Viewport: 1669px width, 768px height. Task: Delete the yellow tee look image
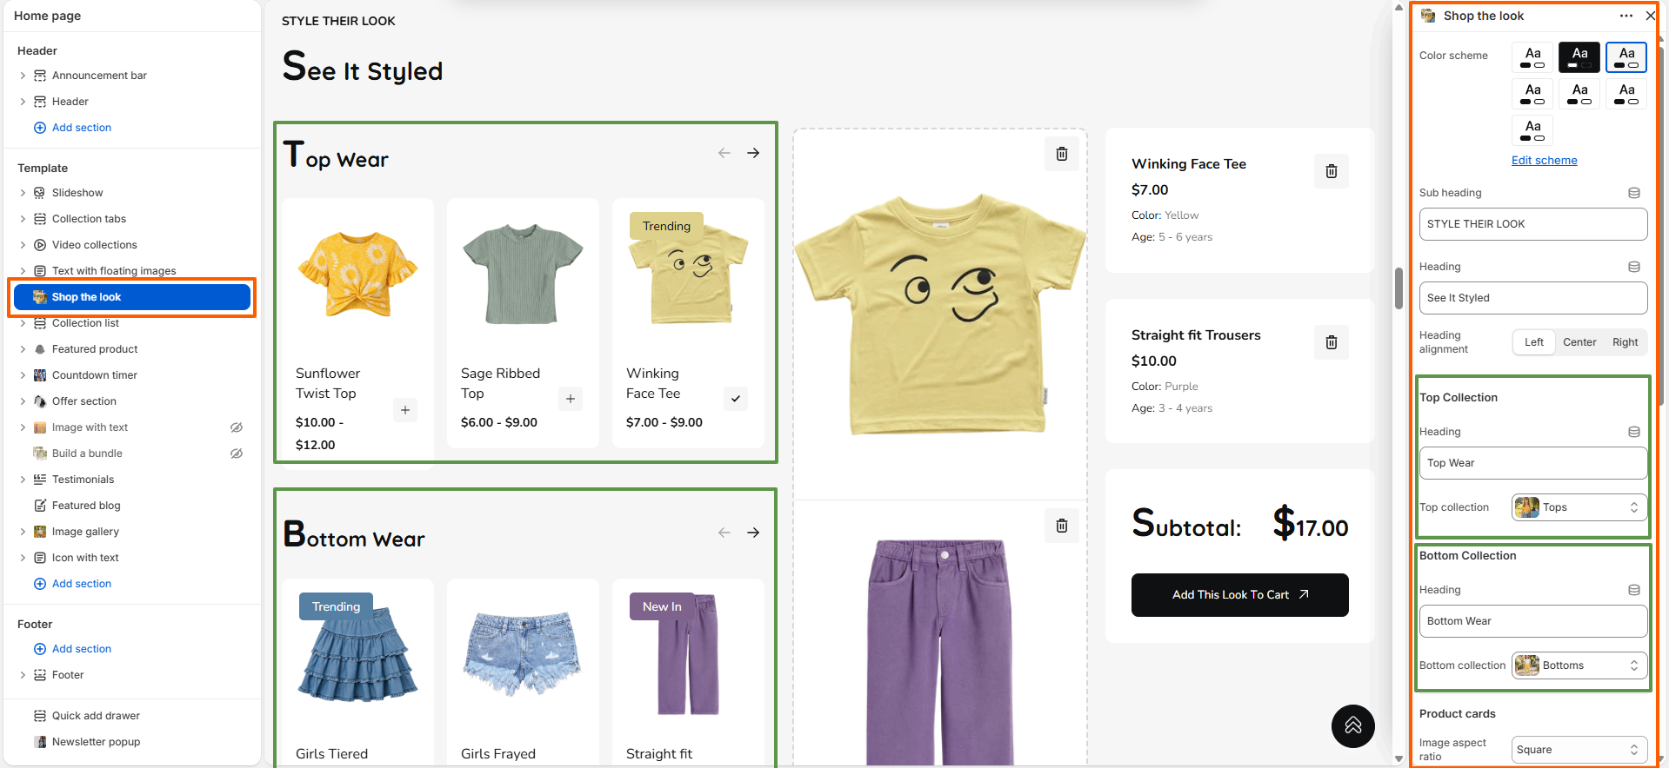tap(1061, 154)
